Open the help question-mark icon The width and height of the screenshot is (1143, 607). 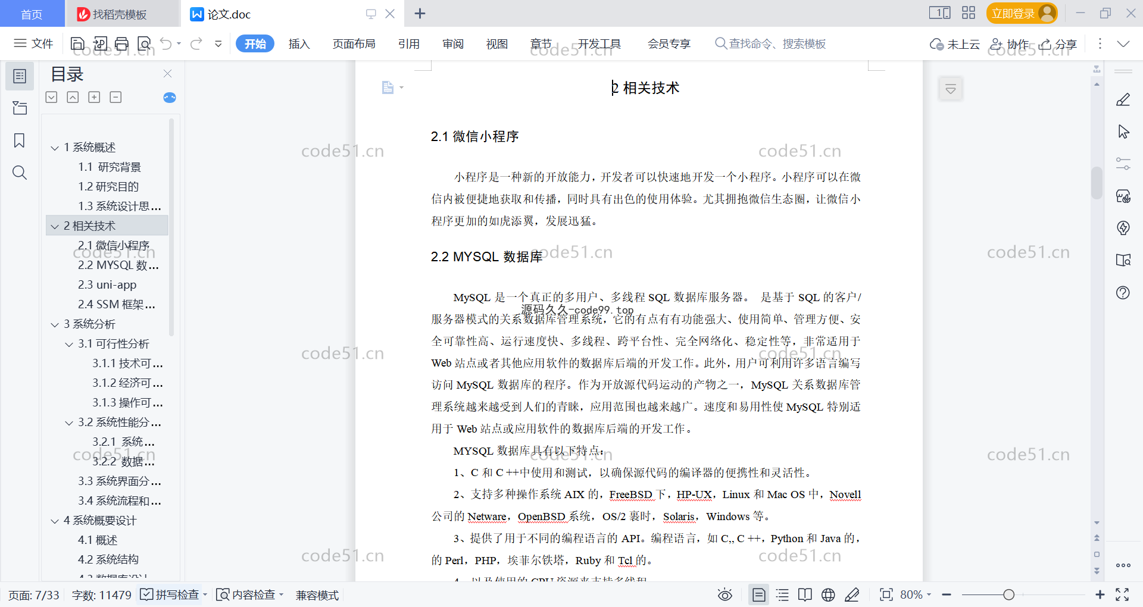(x=1123, y=292)
